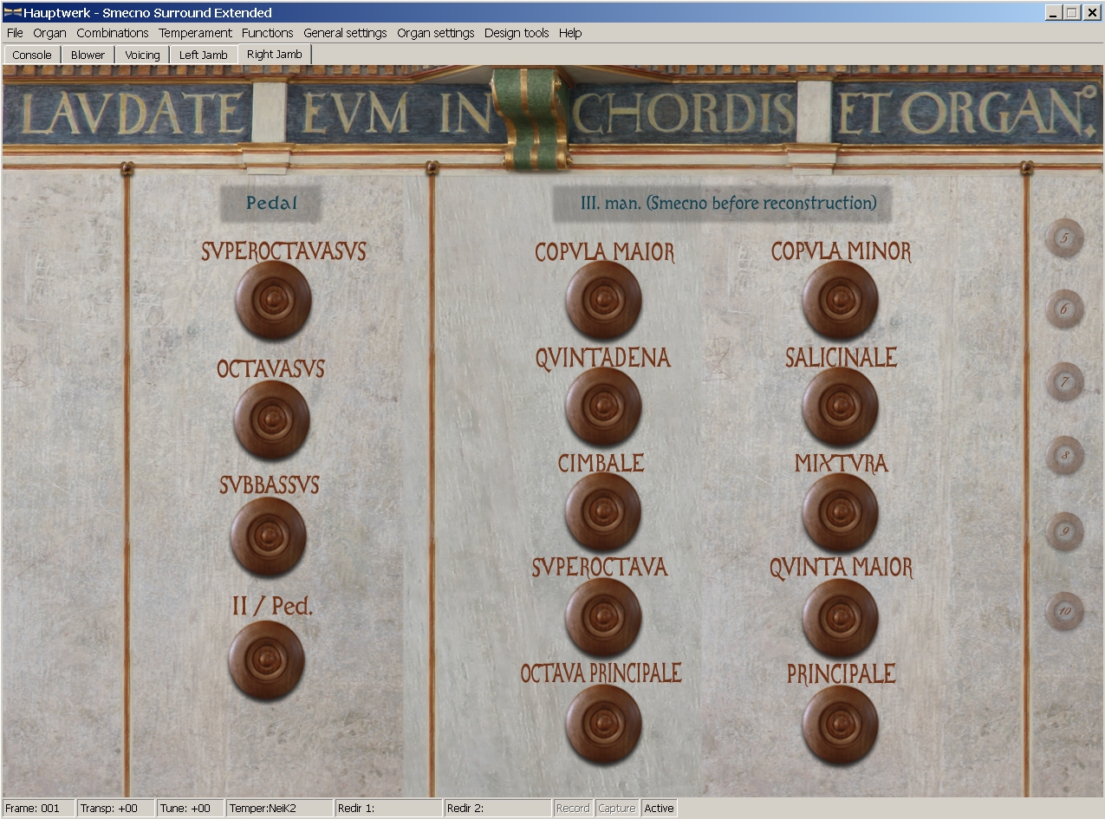The image size is (1105, 819).
Task: Click the Transp: +00 status field
Action: pyautogui.click(x=115, y=808)
